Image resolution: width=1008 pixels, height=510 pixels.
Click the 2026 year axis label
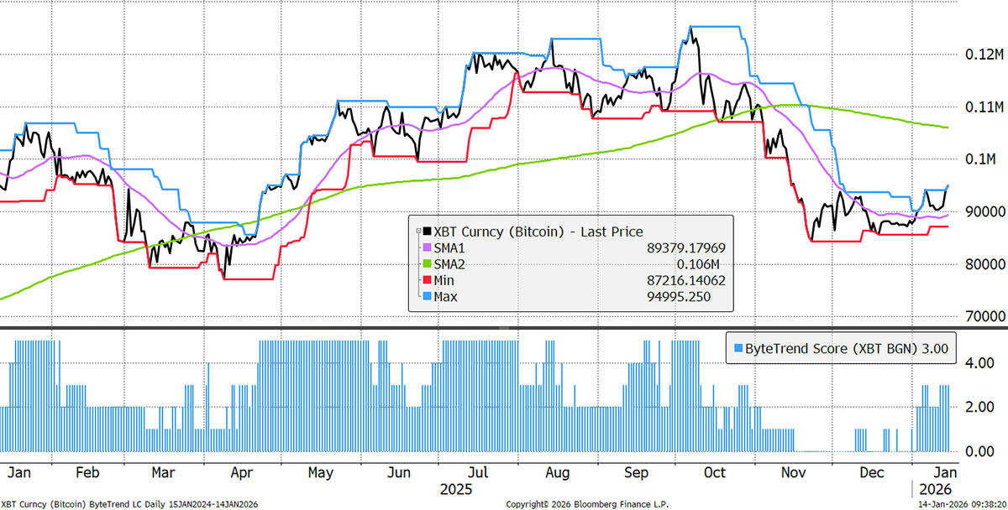[934, 489]
